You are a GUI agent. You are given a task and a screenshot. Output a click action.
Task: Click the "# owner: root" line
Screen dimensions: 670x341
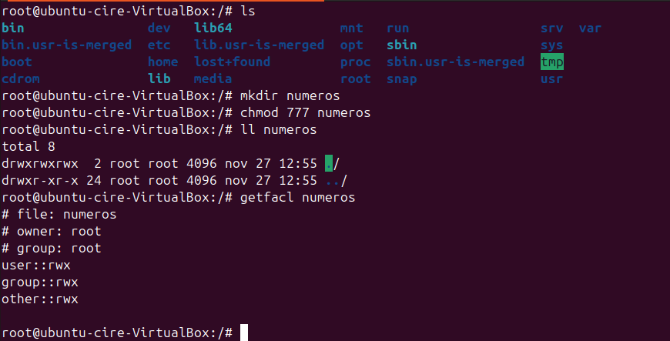(52, 231)
